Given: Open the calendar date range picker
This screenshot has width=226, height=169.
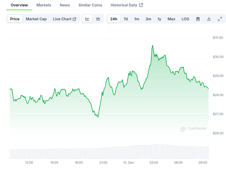Looking at the screenshot, I should point(198,19).
